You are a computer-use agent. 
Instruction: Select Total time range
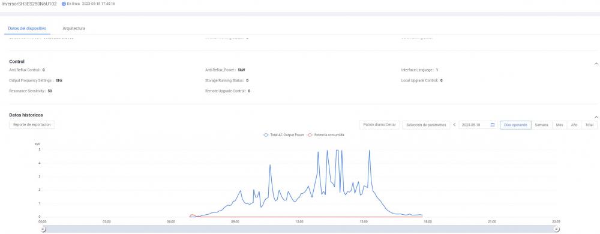coord(589,125)
